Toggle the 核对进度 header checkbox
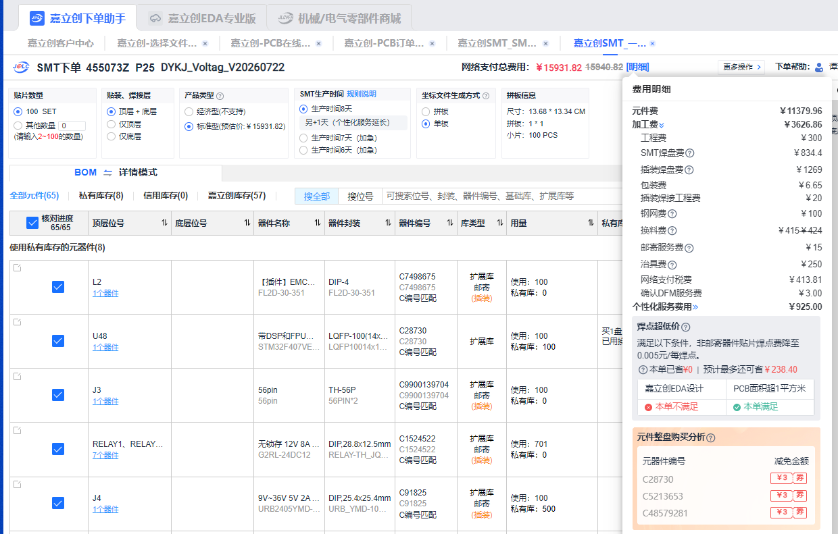 32,223
